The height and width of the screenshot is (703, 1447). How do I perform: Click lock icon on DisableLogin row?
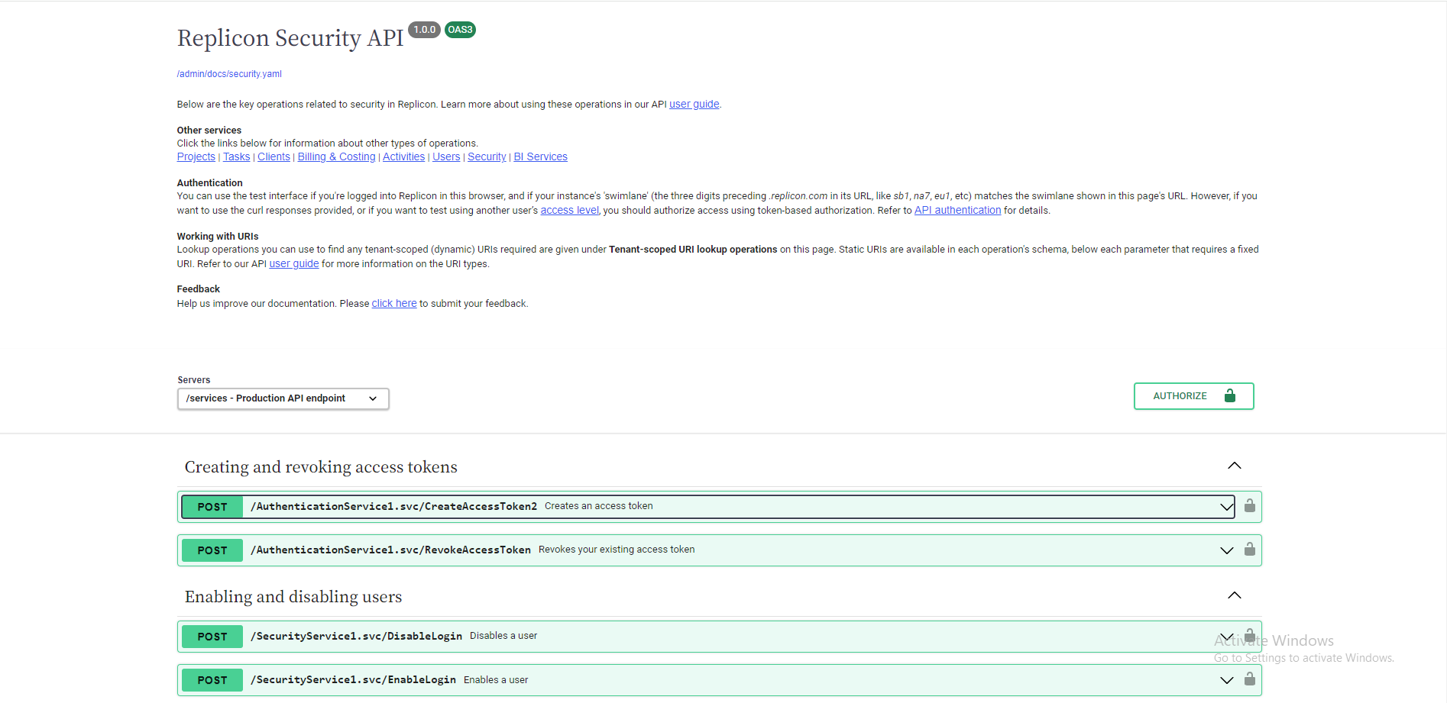pyautogui.click(x=1249, y=636)
